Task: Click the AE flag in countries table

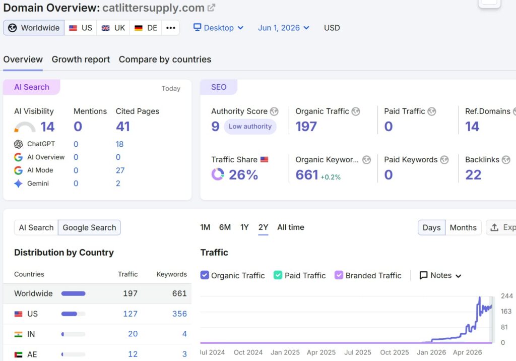Action: [x=19, y=355]
